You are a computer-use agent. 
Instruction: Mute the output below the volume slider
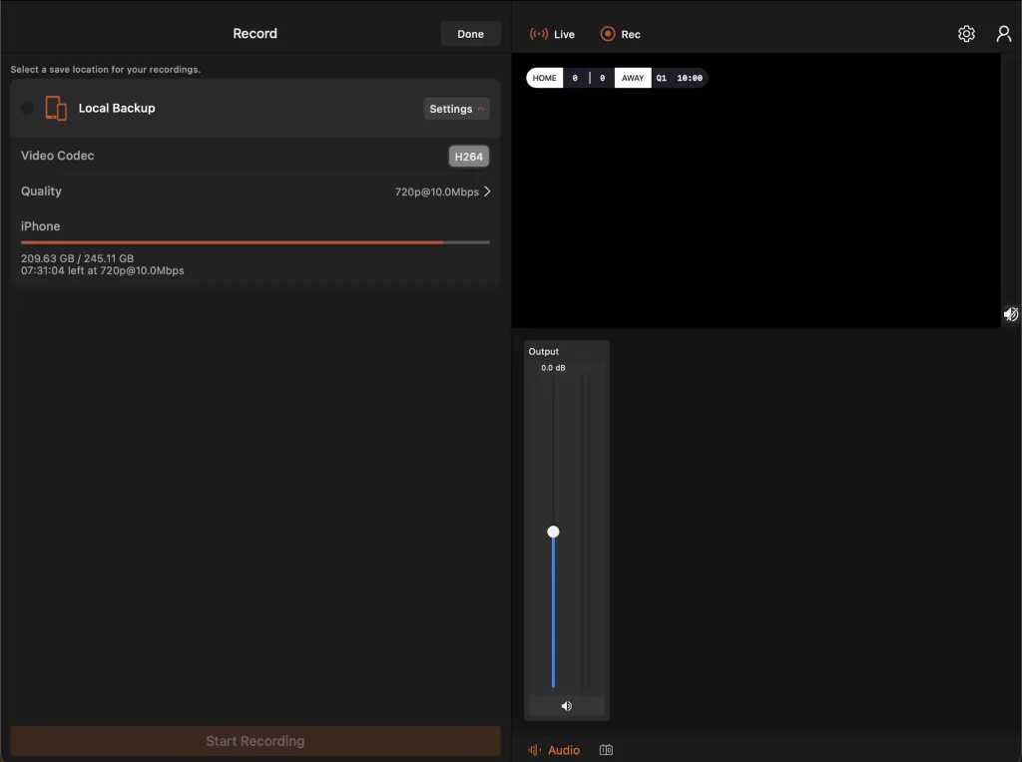point(566,705)
